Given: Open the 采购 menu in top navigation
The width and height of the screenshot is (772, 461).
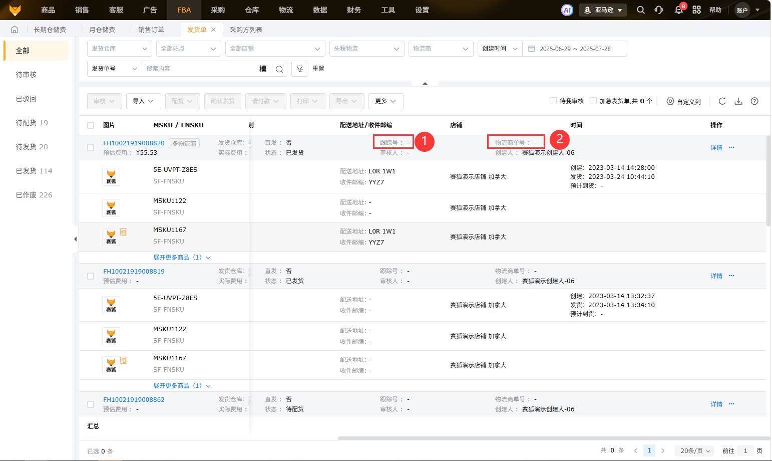Looking at the screenshot, I should (x=218, y=10).
